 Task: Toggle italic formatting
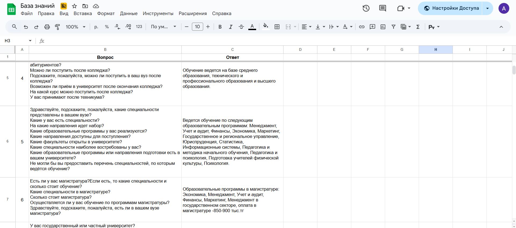pyautogui.click(x=231, y=27)
